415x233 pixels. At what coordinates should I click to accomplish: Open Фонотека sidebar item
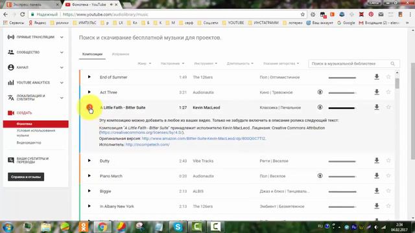point(36,124)
